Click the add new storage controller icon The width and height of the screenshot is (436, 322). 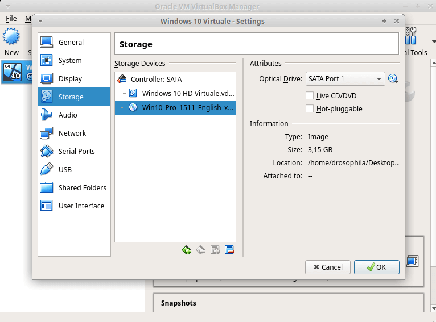pos(187,250)
